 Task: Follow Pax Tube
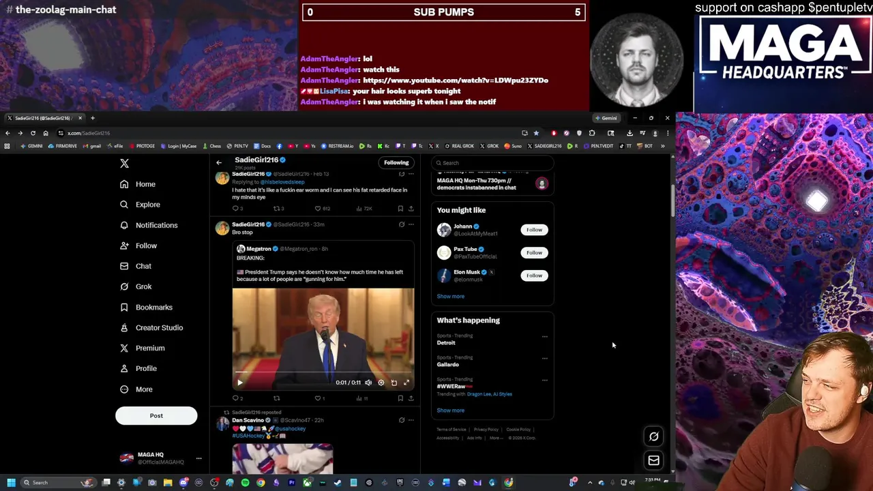[534, 252]
